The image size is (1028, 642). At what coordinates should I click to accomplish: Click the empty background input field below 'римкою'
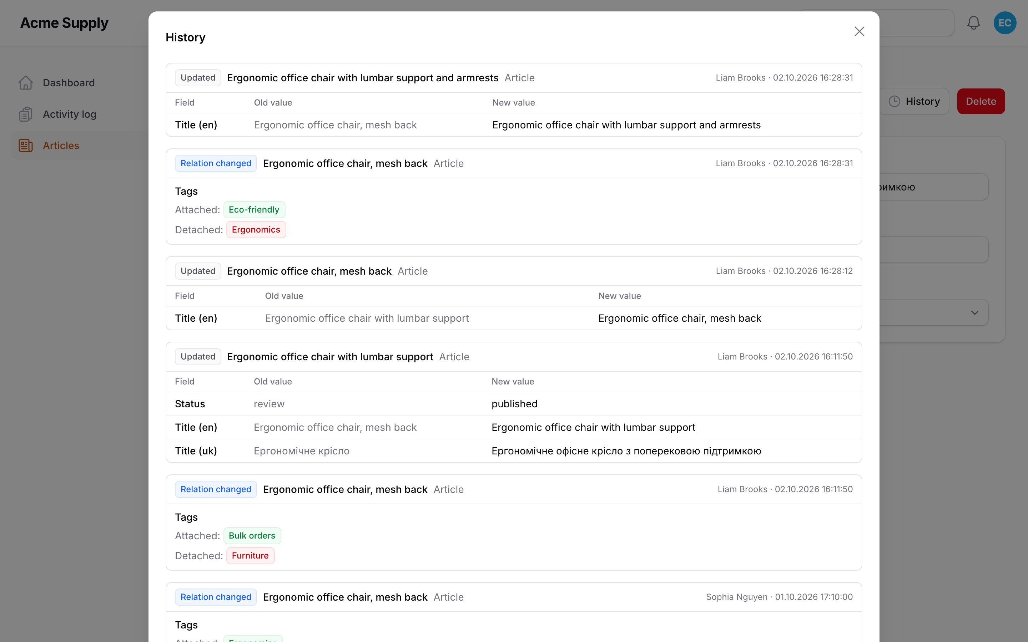pyautogui.click(x=934, y=250)
